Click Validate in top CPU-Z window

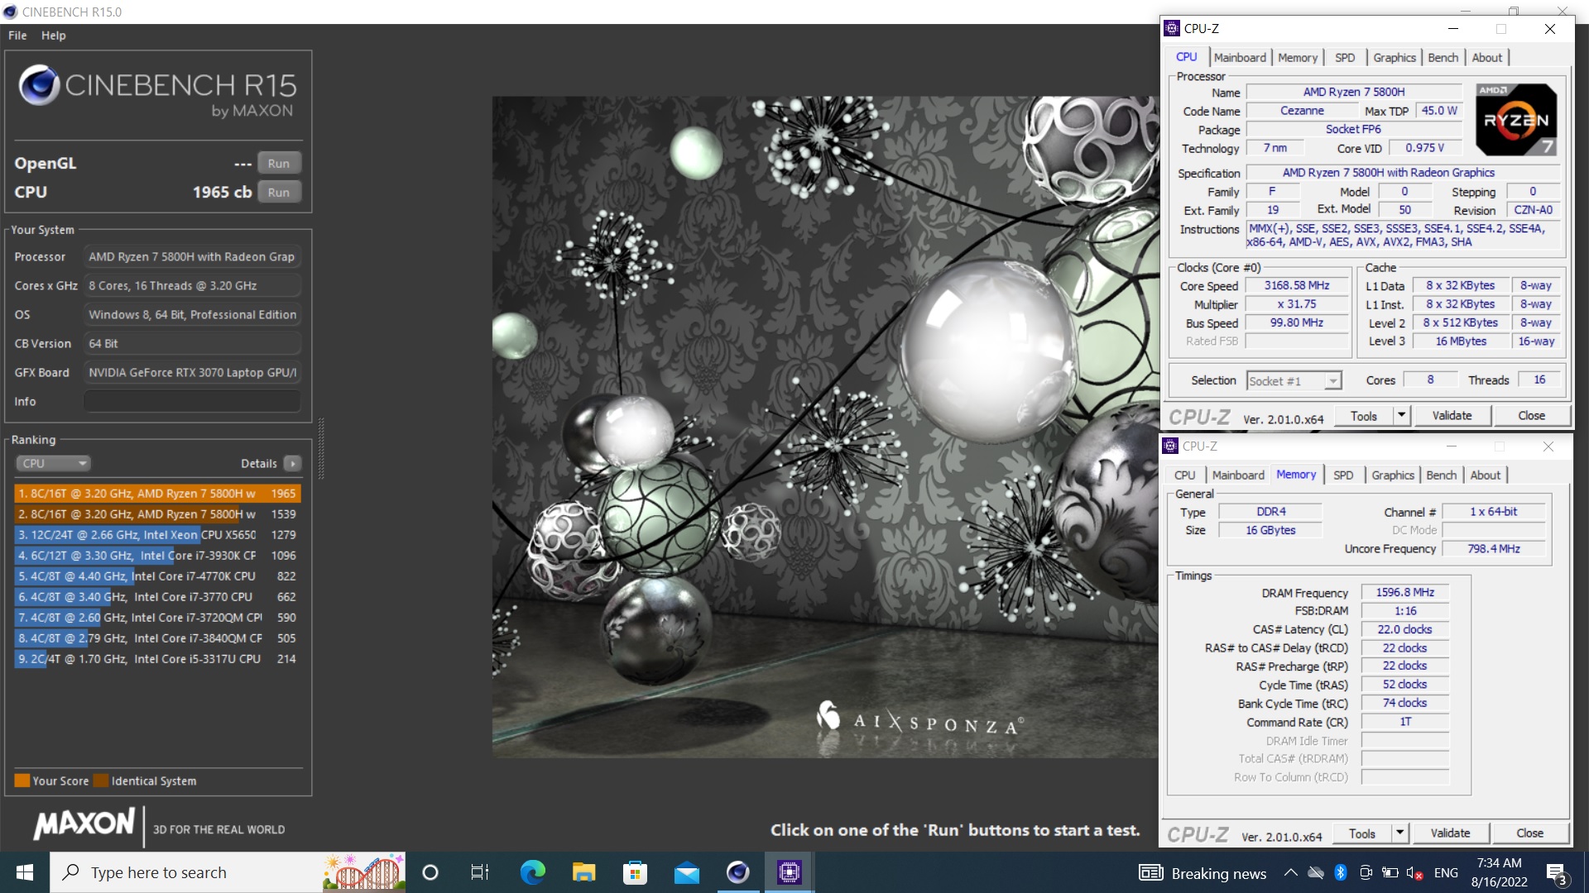(1452, 416)
